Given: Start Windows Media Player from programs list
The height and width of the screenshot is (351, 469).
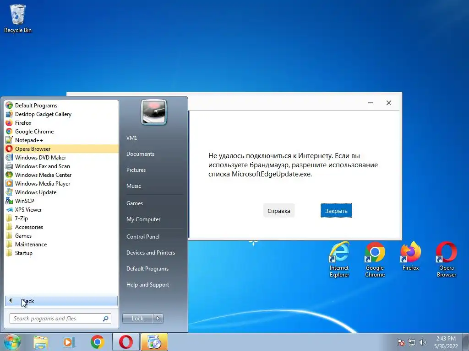Looking at the screenshot, I should 61,183.
